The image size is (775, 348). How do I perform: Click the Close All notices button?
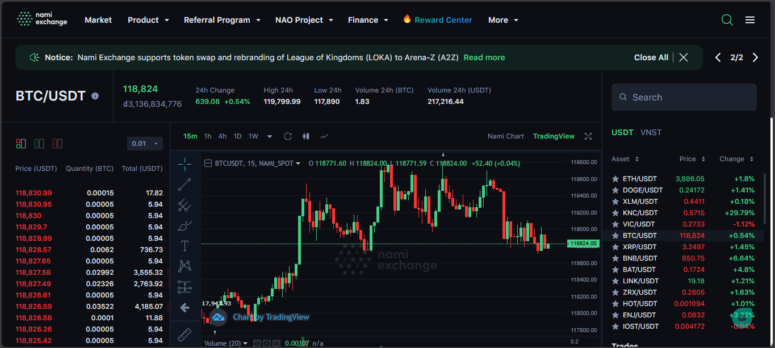coord(651,57)
